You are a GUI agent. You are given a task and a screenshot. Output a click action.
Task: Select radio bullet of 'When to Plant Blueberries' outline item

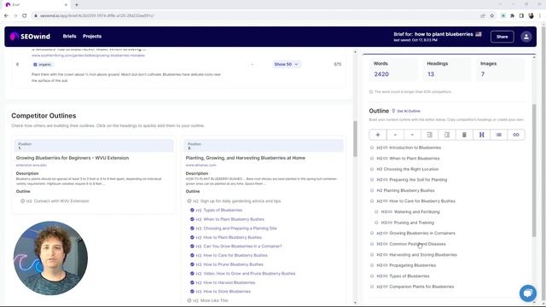[x=372, y=159]
